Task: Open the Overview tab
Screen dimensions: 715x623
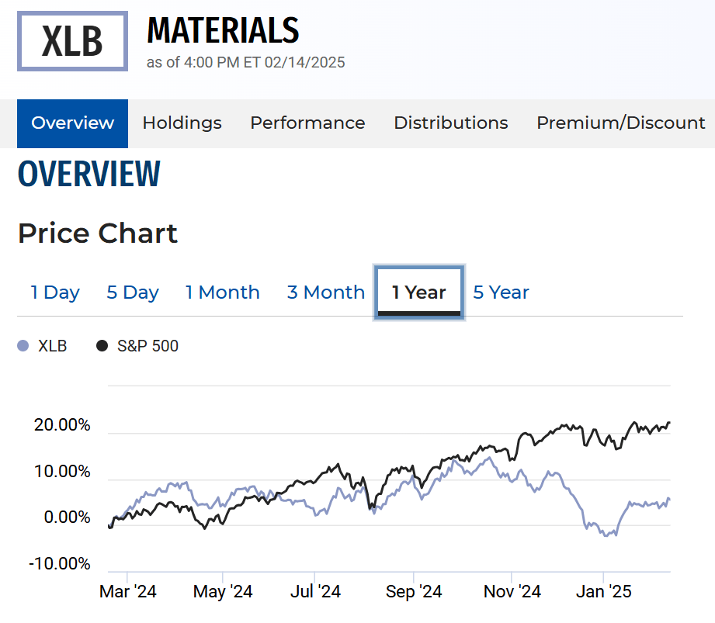Action: coord(72,123)
